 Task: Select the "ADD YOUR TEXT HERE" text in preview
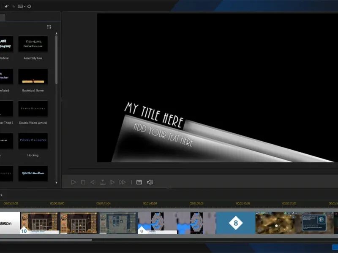coord(164,135)
